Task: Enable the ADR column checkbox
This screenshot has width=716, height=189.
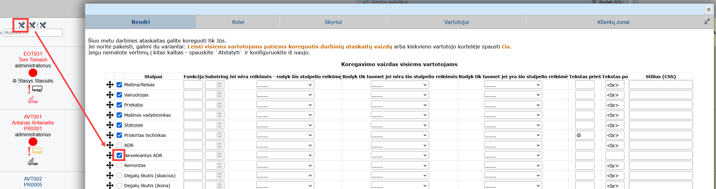Action: [x=119, y=145]
